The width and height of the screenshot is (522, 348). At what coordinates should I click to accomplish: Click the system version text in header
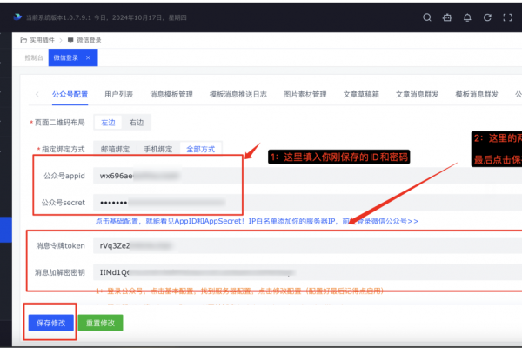pyautogui.click(x=106, y=17)
